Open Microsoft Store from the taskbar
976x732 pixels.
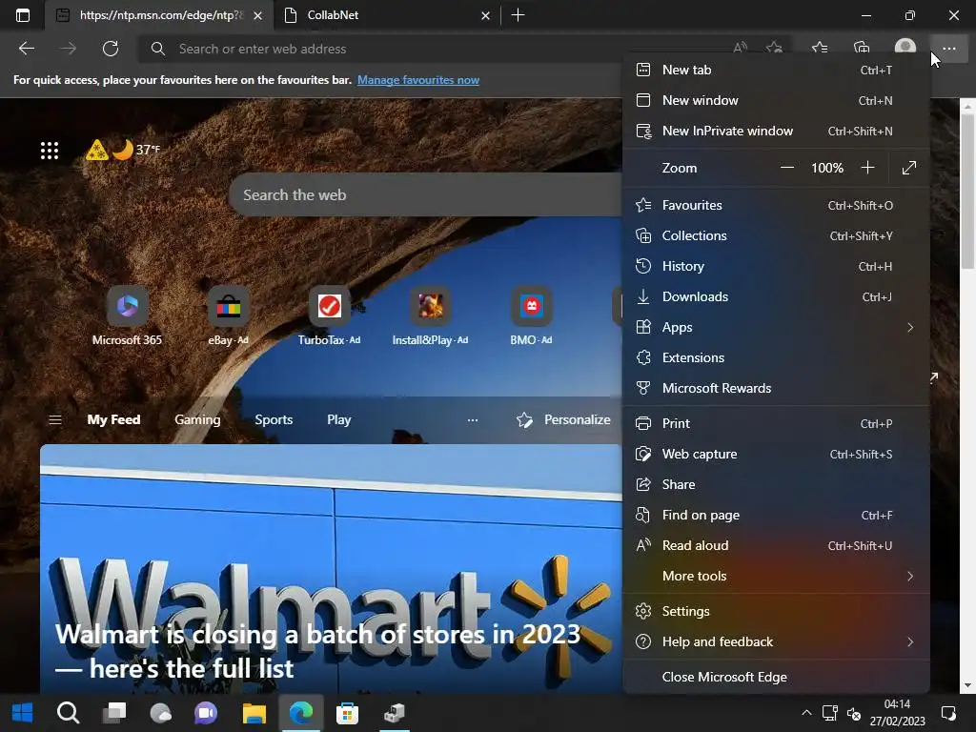click(347, 713)
